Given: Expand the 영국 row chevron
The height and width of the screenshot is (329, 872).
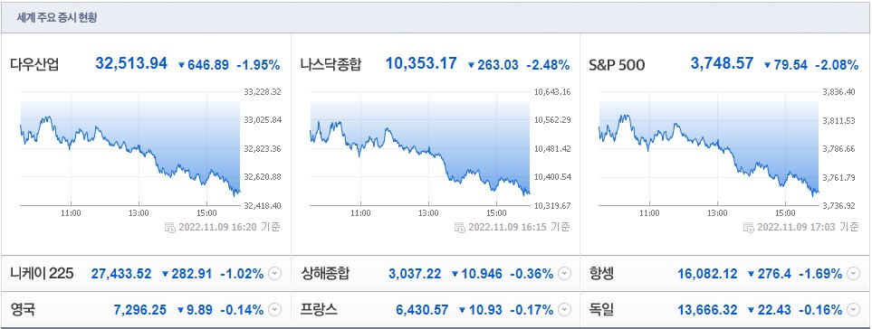Looking at the screenshot, I should (274, 310).
